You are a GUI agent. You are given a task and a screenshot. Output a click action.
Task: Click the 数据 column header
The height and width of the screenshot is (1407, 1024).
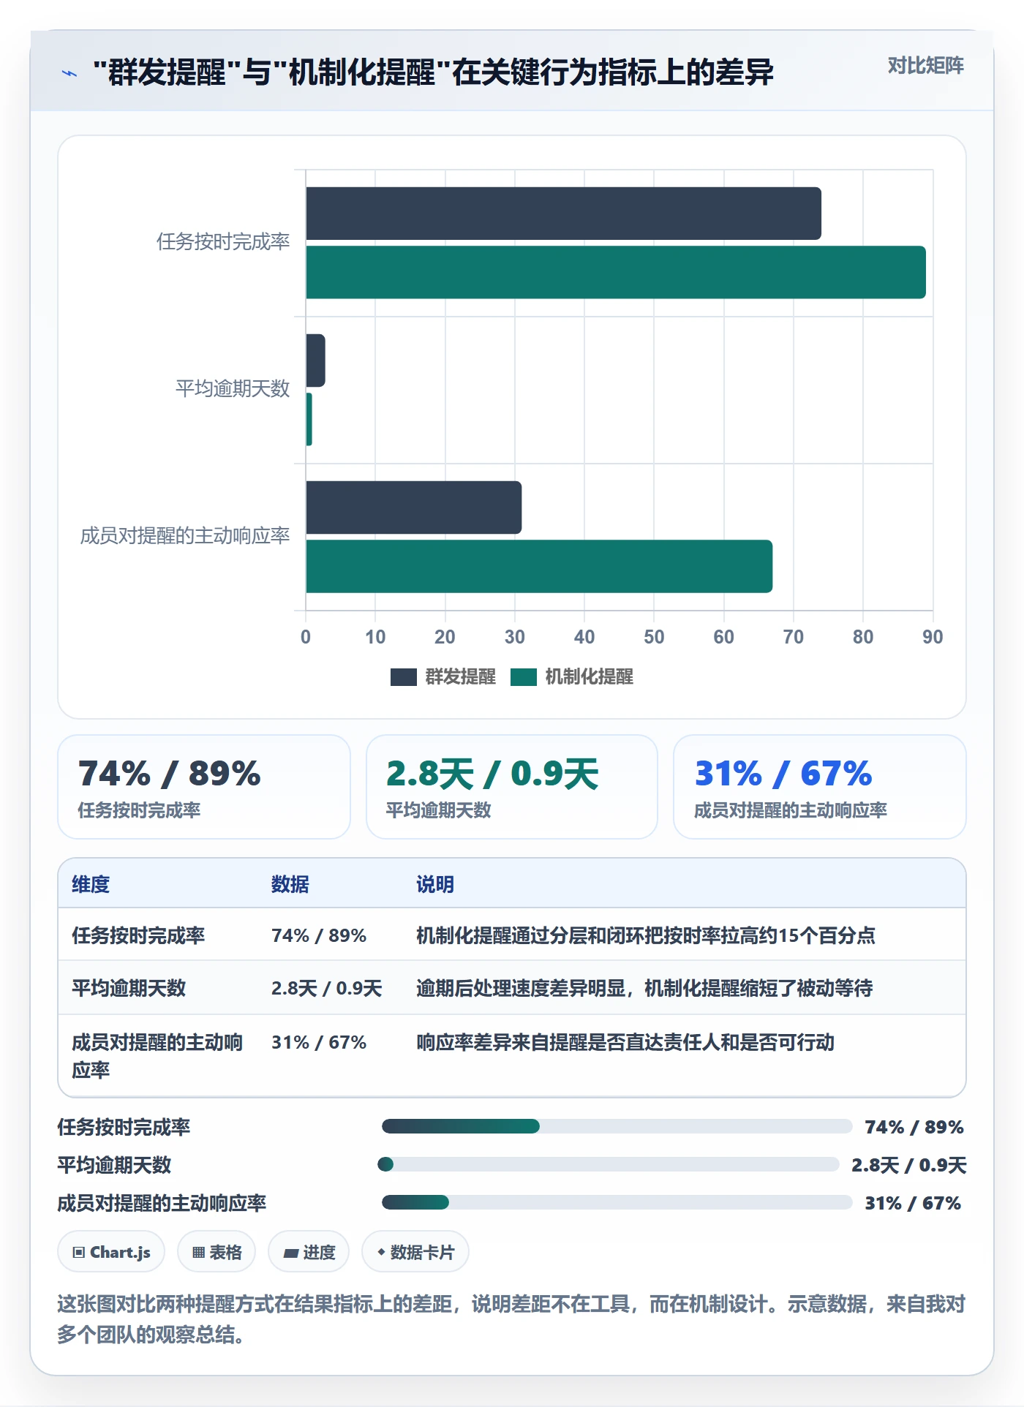[290, 884]
